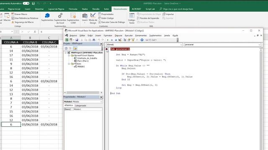The width and height of the screenshot is (268, 150).
Task: Open the Módulo1 object dropdown in Properties
Action: 101,102
